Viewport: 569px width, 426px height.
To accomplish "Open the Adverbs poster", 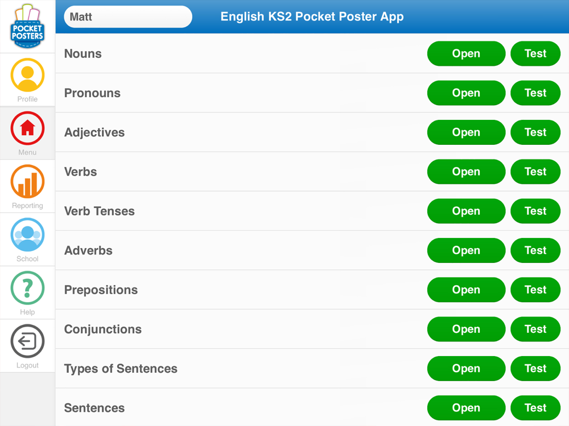I will [467, 250].
